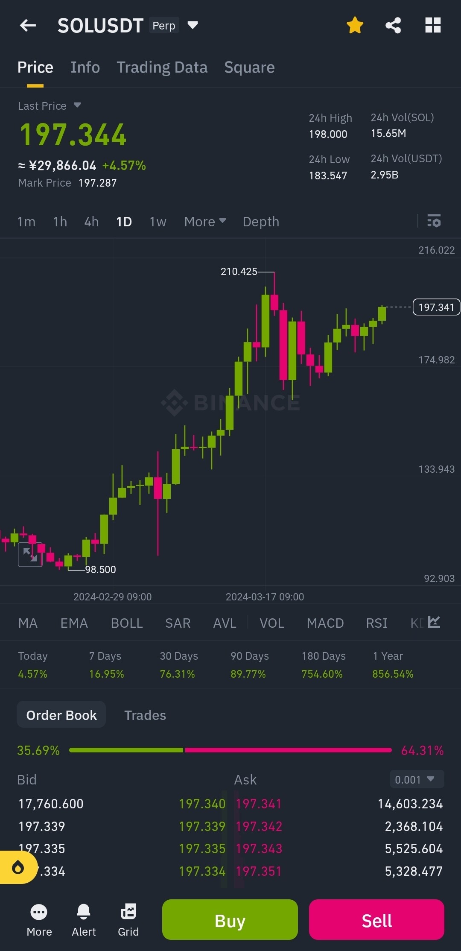Open the indicator settings chart icon
Viewport: 461px width, 951px height.
[x=434, y=623]
